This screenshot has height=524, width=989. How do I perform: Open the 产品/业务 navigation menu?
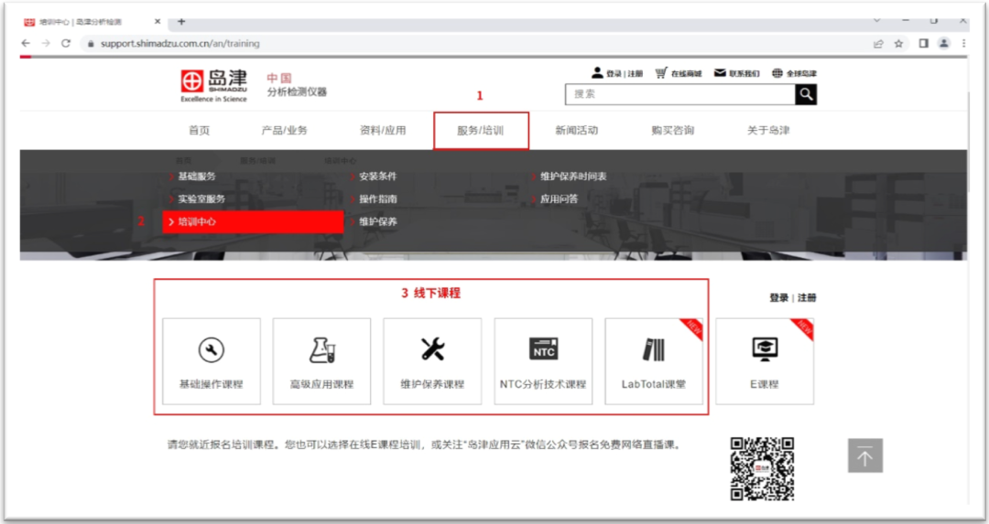[285, 131]
